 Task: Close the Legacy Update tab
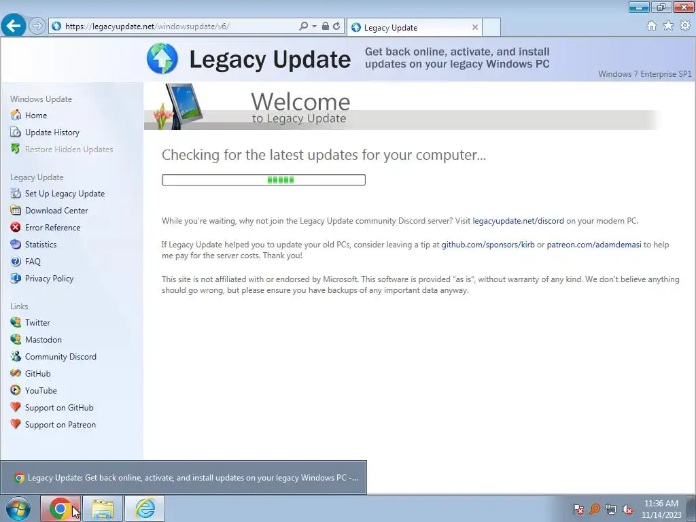475,27
